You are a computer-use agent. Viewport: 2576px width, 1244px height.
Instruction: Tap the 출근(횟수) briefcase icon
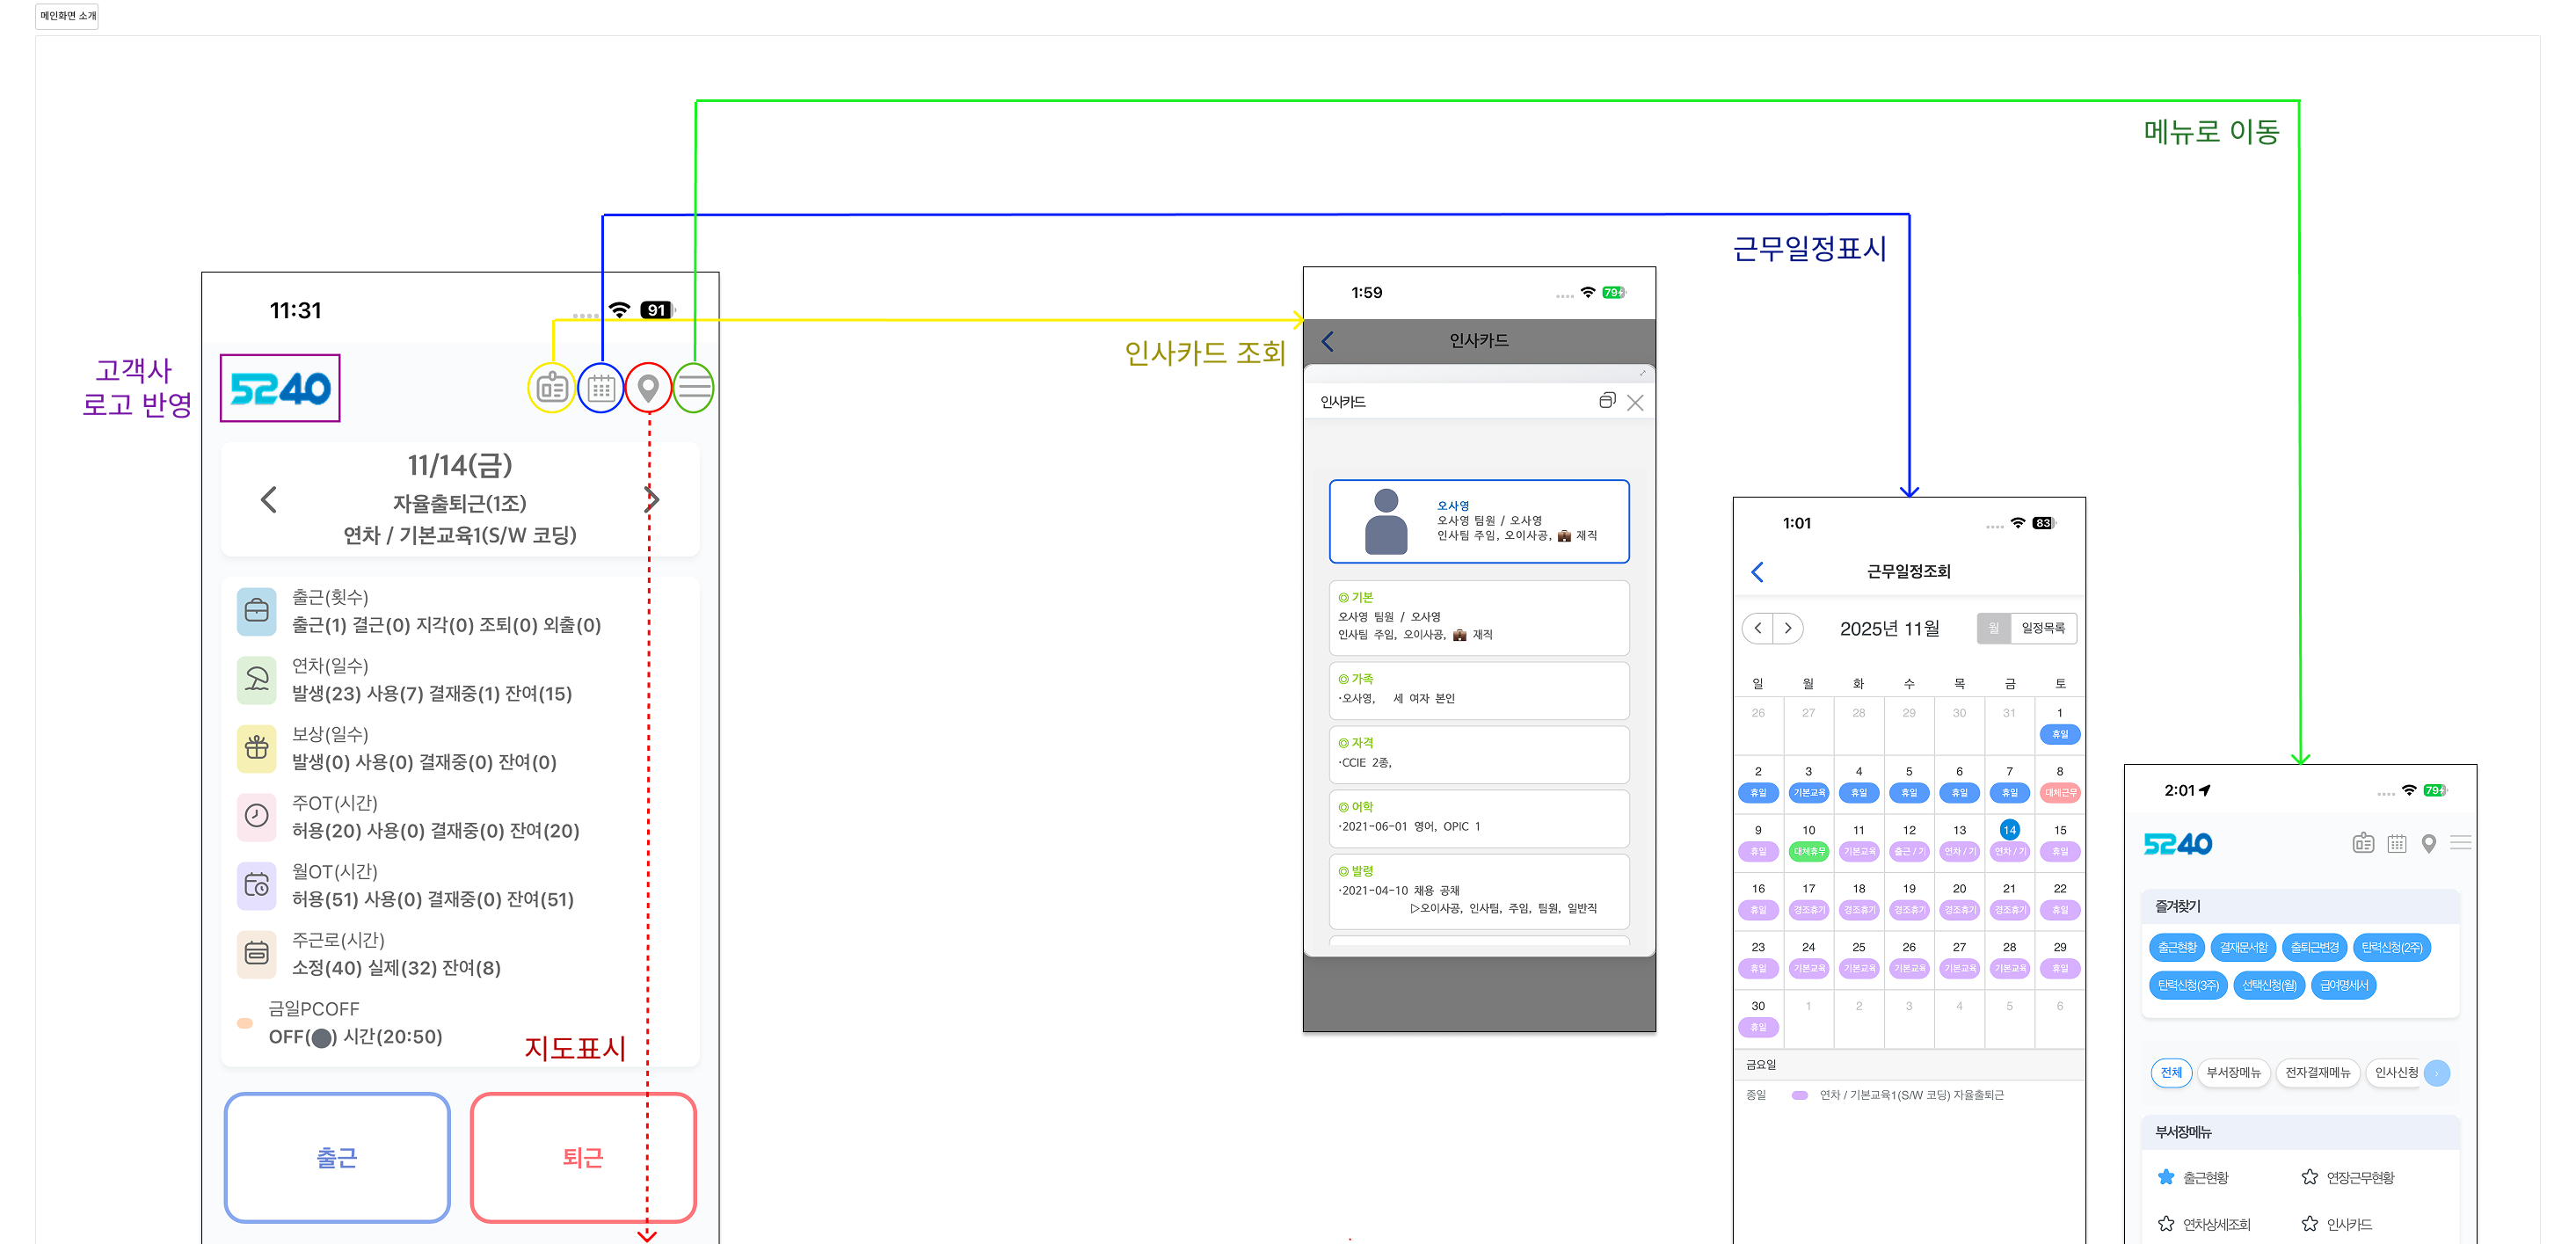pyautogui.click(x=257, y=611)
